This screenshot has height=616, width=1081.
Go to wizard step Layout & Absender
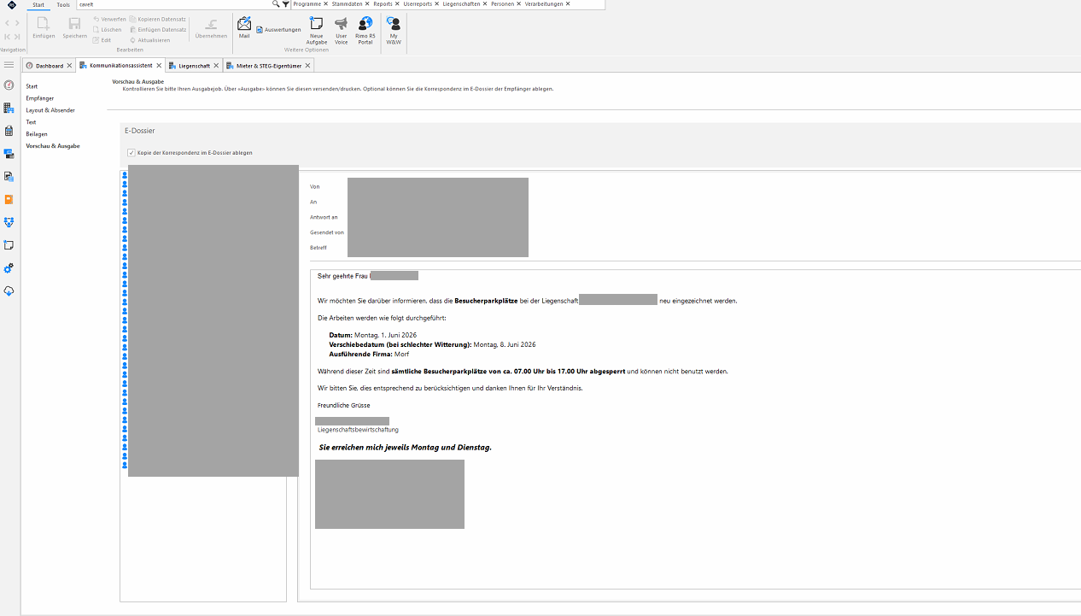coord(50,110)
